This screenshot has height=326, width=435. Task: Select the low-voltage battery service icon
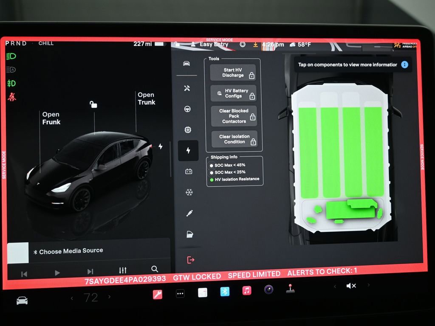pyautogui.click(x=188, y=171)
